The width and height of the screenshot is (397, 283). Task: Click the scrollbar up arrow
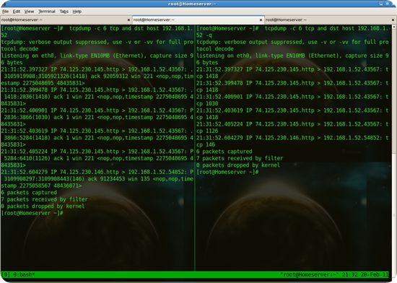click(394, 27)
